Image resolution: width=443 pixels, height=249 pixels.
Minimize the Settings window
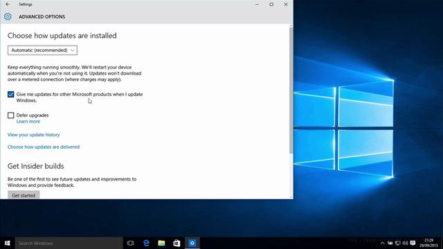257,4
